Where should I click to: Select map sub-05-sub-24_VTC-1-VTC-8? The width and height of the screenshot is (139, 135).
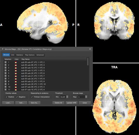(33, 78)
